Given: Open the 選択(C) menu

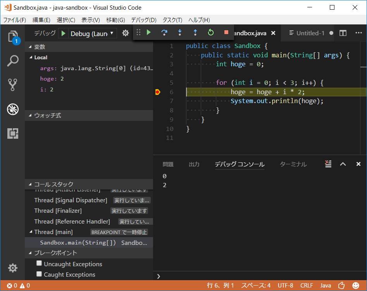Looking at the screenshot, I should [x=66, y=20].
